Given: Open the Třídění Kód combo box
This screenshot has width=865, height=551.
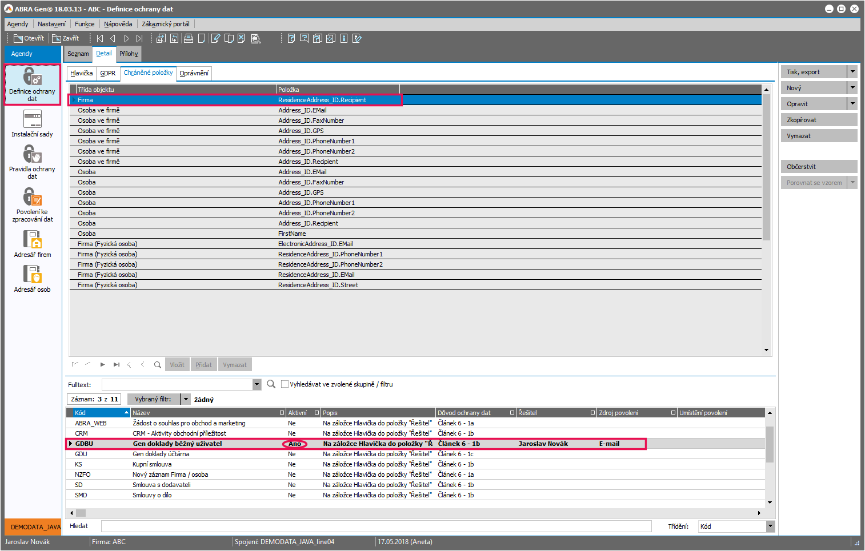Looking at the screenshot, I should pos(770,526).
